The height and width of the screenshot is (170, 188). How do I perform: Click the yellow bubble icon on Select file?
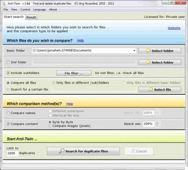(151, 89)
